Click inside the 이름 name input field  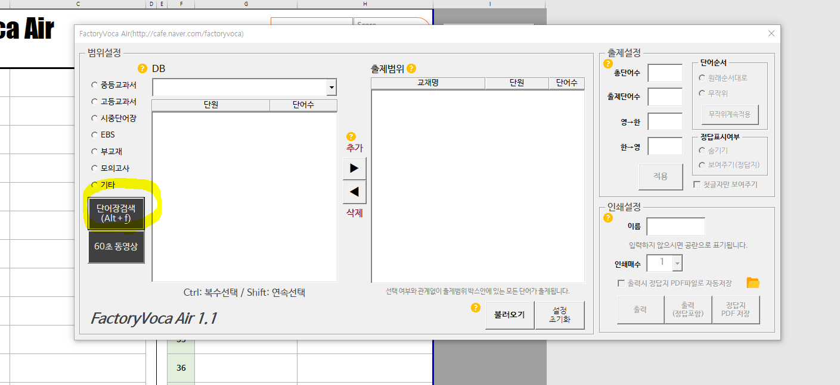675,226
